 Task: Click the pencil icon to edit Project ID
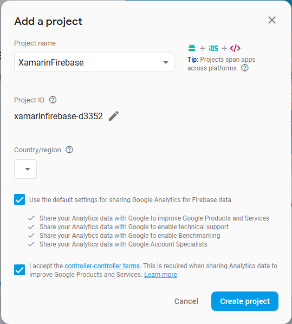(114, 116)
